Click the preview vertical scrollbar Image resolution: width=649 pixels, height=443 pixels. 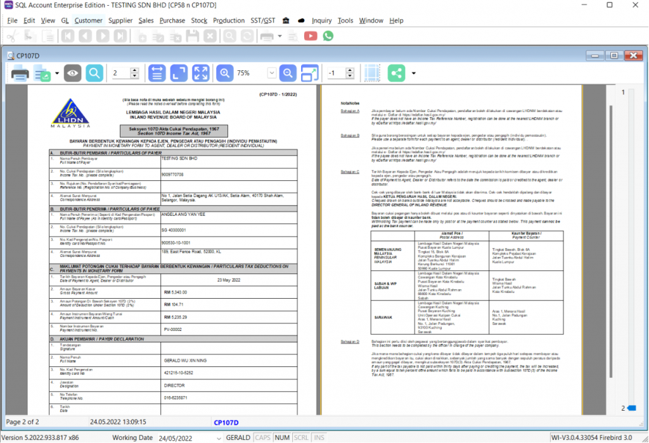click(610, 241)
